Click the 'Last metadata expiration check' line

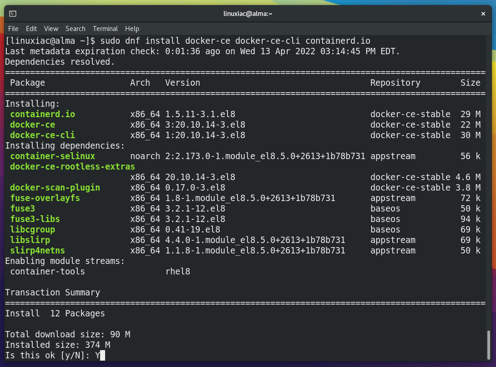pyautogui.click(x=202, y=52)
